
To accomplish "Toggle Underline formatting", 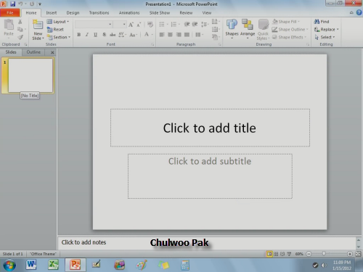I will (95, 35).
